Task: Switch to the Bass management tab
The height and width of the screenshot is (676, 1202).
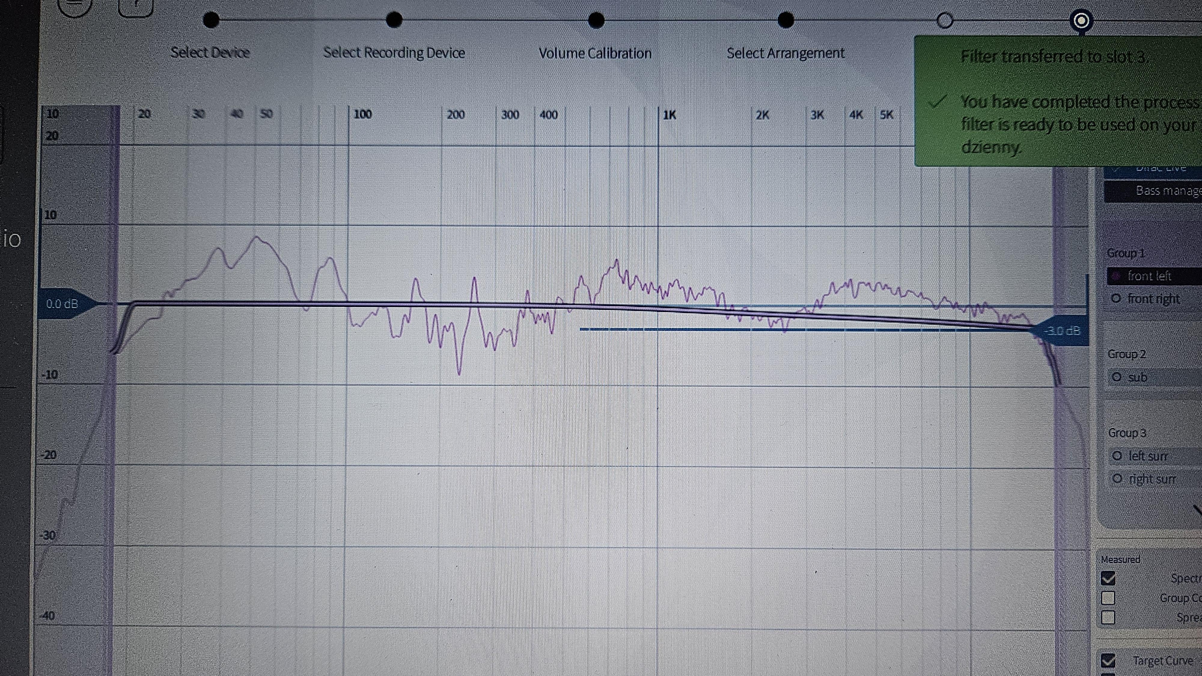Action: (x=1152, y=191)
